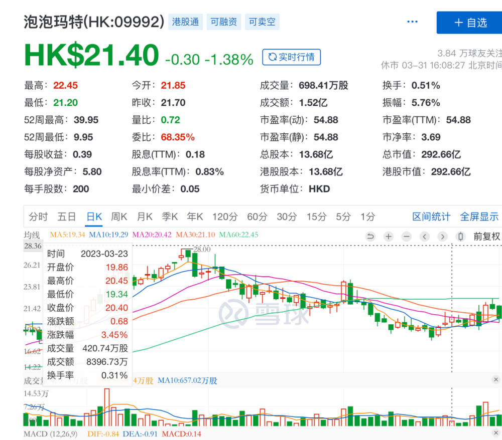Open the 前复权 price adjustment dropdown
Viewport: 502px width, 440px height.
[487, 237]
